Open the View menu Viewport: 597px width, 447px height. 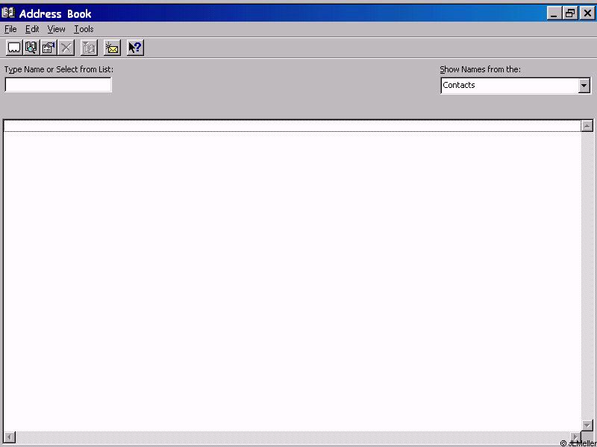(x=57, y=29)
